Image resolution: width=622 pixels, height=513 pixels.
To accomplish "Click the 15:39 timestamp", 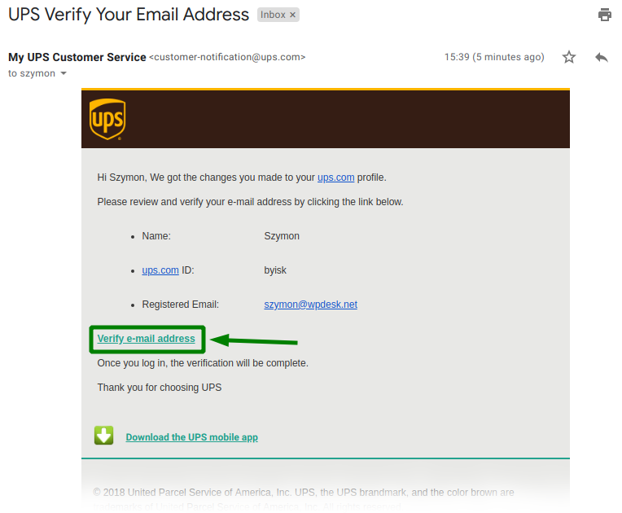I will [494, 57].
